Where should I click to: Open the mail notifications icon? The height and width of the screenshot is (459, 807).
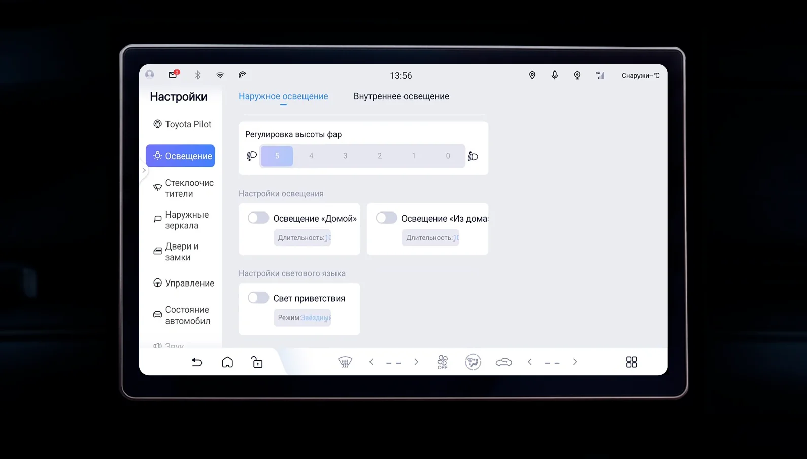click(x=173, y=74)
